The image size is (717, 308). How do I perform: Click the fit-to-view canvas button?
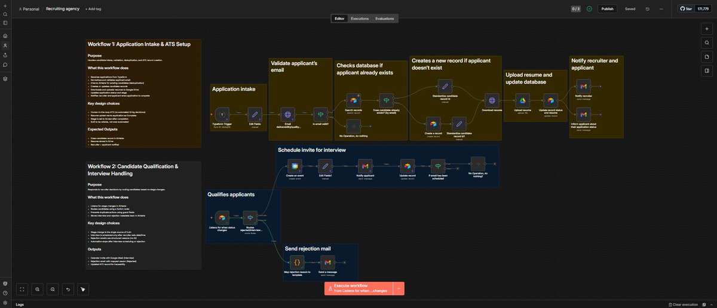coord(22,289)
